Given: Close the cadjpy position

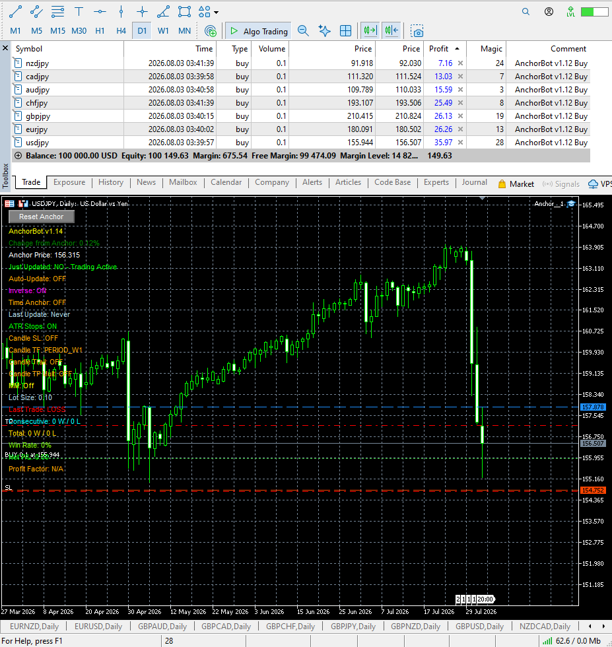Looking at the screenshot, I should click(x=461, y=77).
